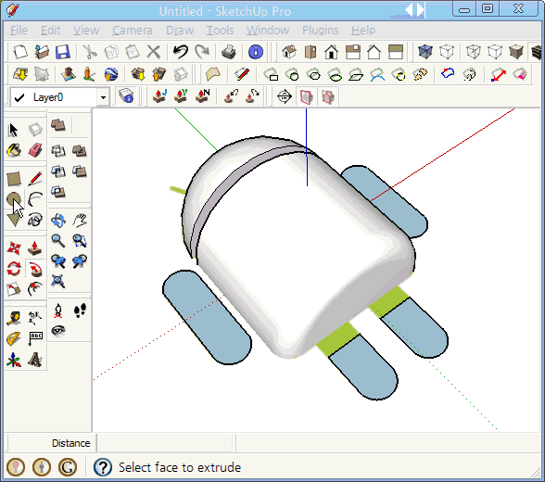Image resolution: width=545 pixels, height=482 pixels.
Task: Open the Layer0 layer combo box
Action: (60, 97)
